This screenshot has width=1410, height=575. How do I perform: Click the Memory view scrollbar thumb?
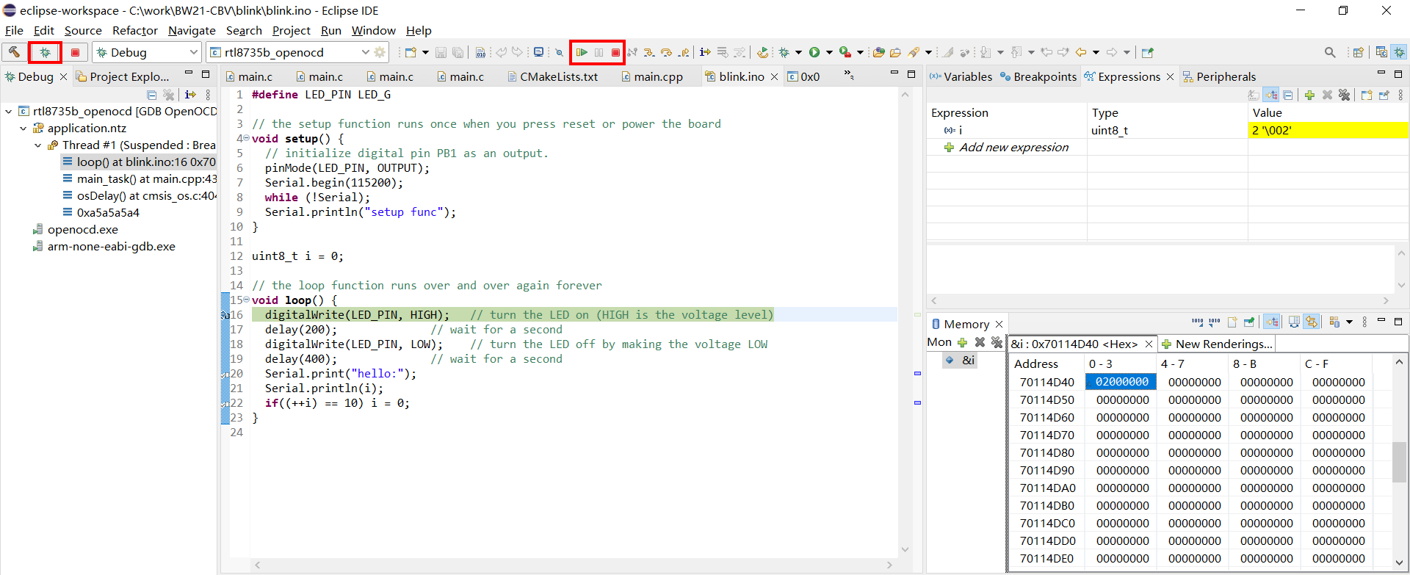pos(1400,461)
